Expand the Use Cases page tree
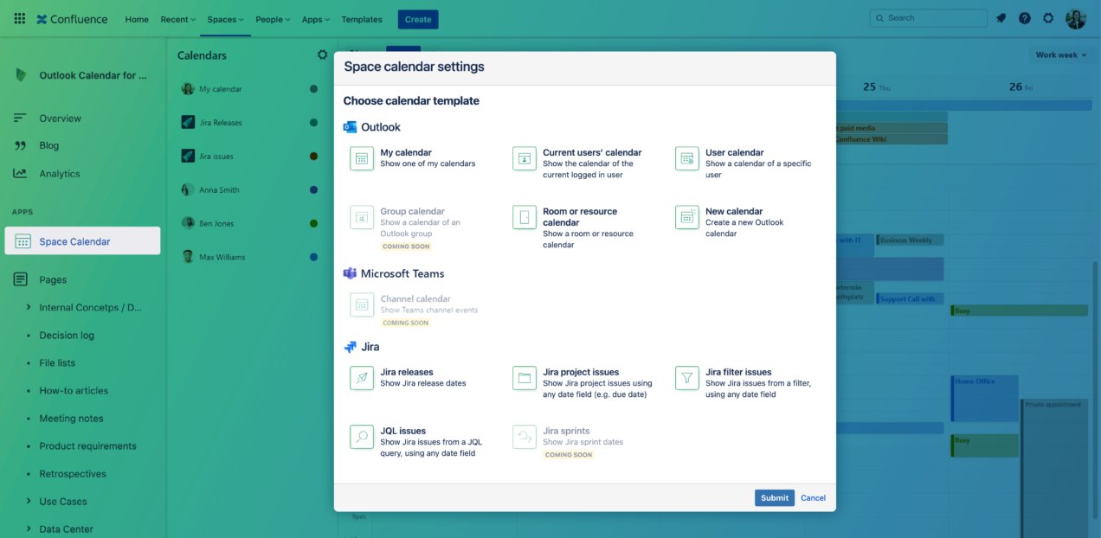1101x538 pixels. tap(28, 501)
